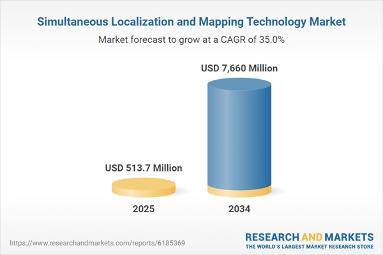
Task: Click the CAGR market forecast subtitle
Action: pos(191,40)
